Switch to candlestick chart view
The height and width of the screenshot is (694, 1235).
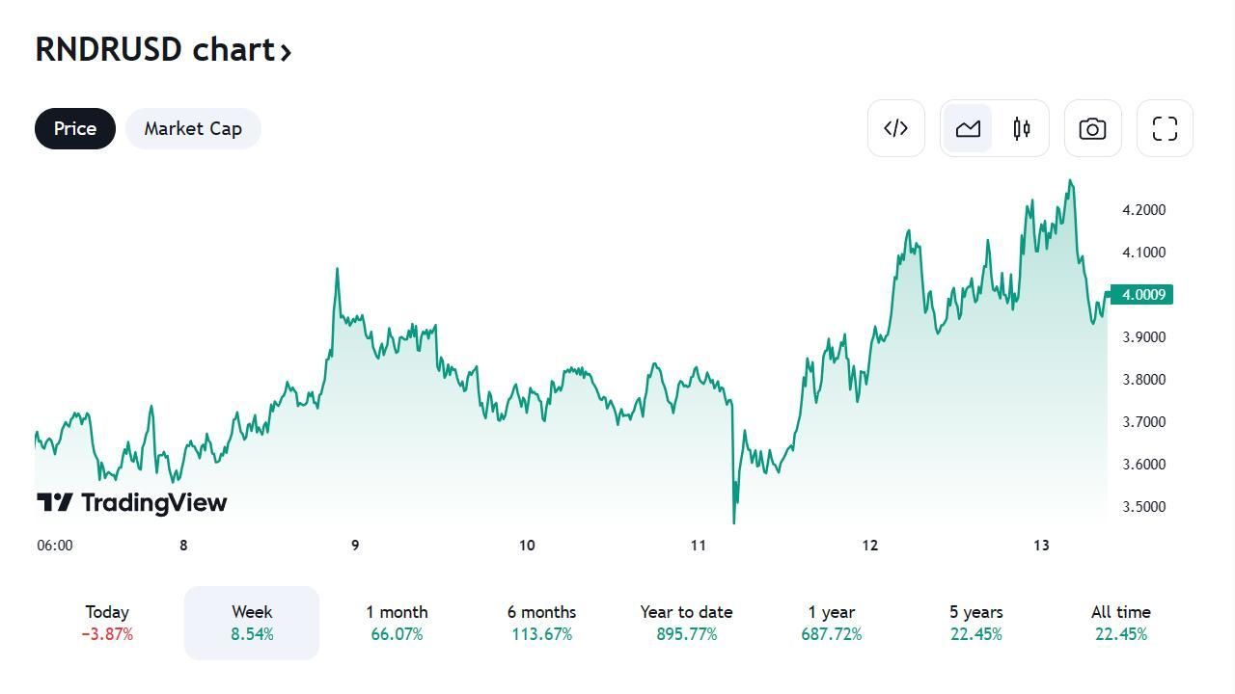1022,128
